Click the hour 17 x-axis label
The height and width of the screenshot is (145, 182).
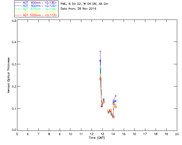(145, 134)
